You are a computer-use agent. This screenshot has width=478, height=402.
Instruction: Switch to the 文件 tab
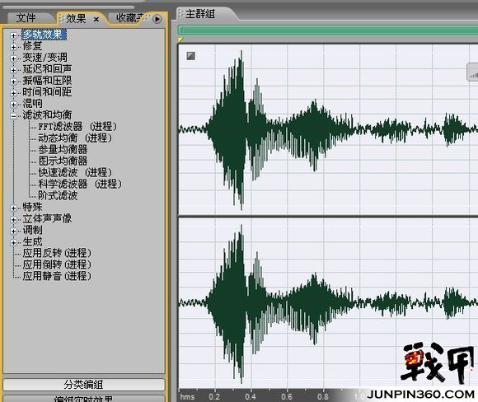coord(26,18)
